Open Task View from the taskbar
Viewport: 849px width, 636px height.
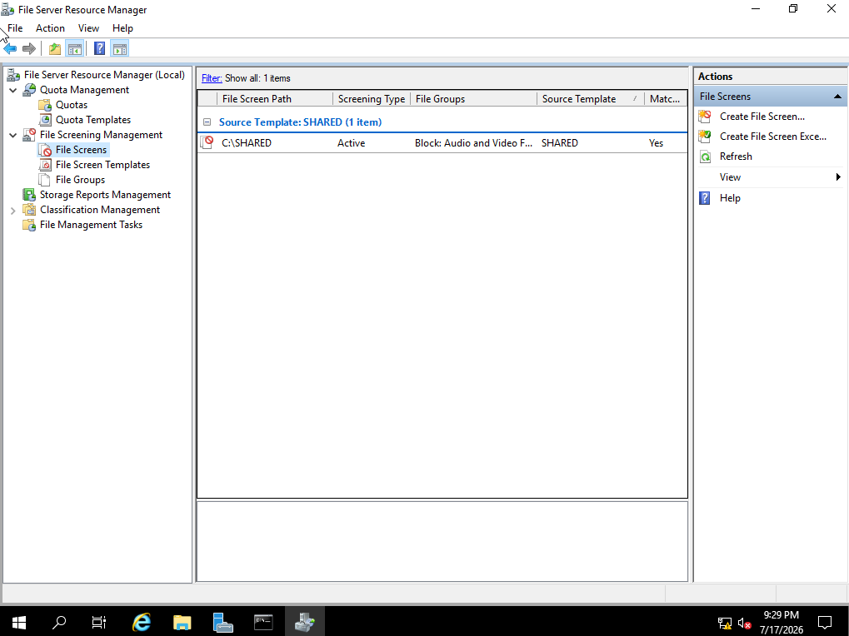coord(99,622)
